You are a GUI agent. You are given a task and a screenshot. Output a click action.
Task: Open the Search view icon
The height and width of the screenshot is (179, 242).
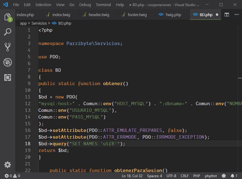[x=8, y=32]
